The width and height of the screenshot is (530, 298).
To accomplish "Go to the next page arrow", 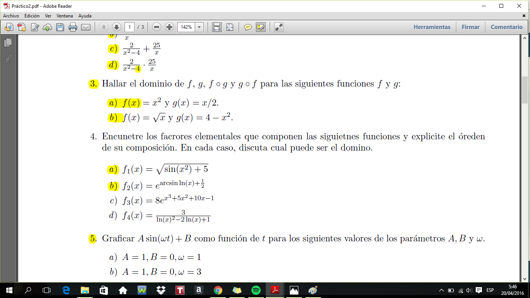I will pyautogui.click(x=116, y=27).
